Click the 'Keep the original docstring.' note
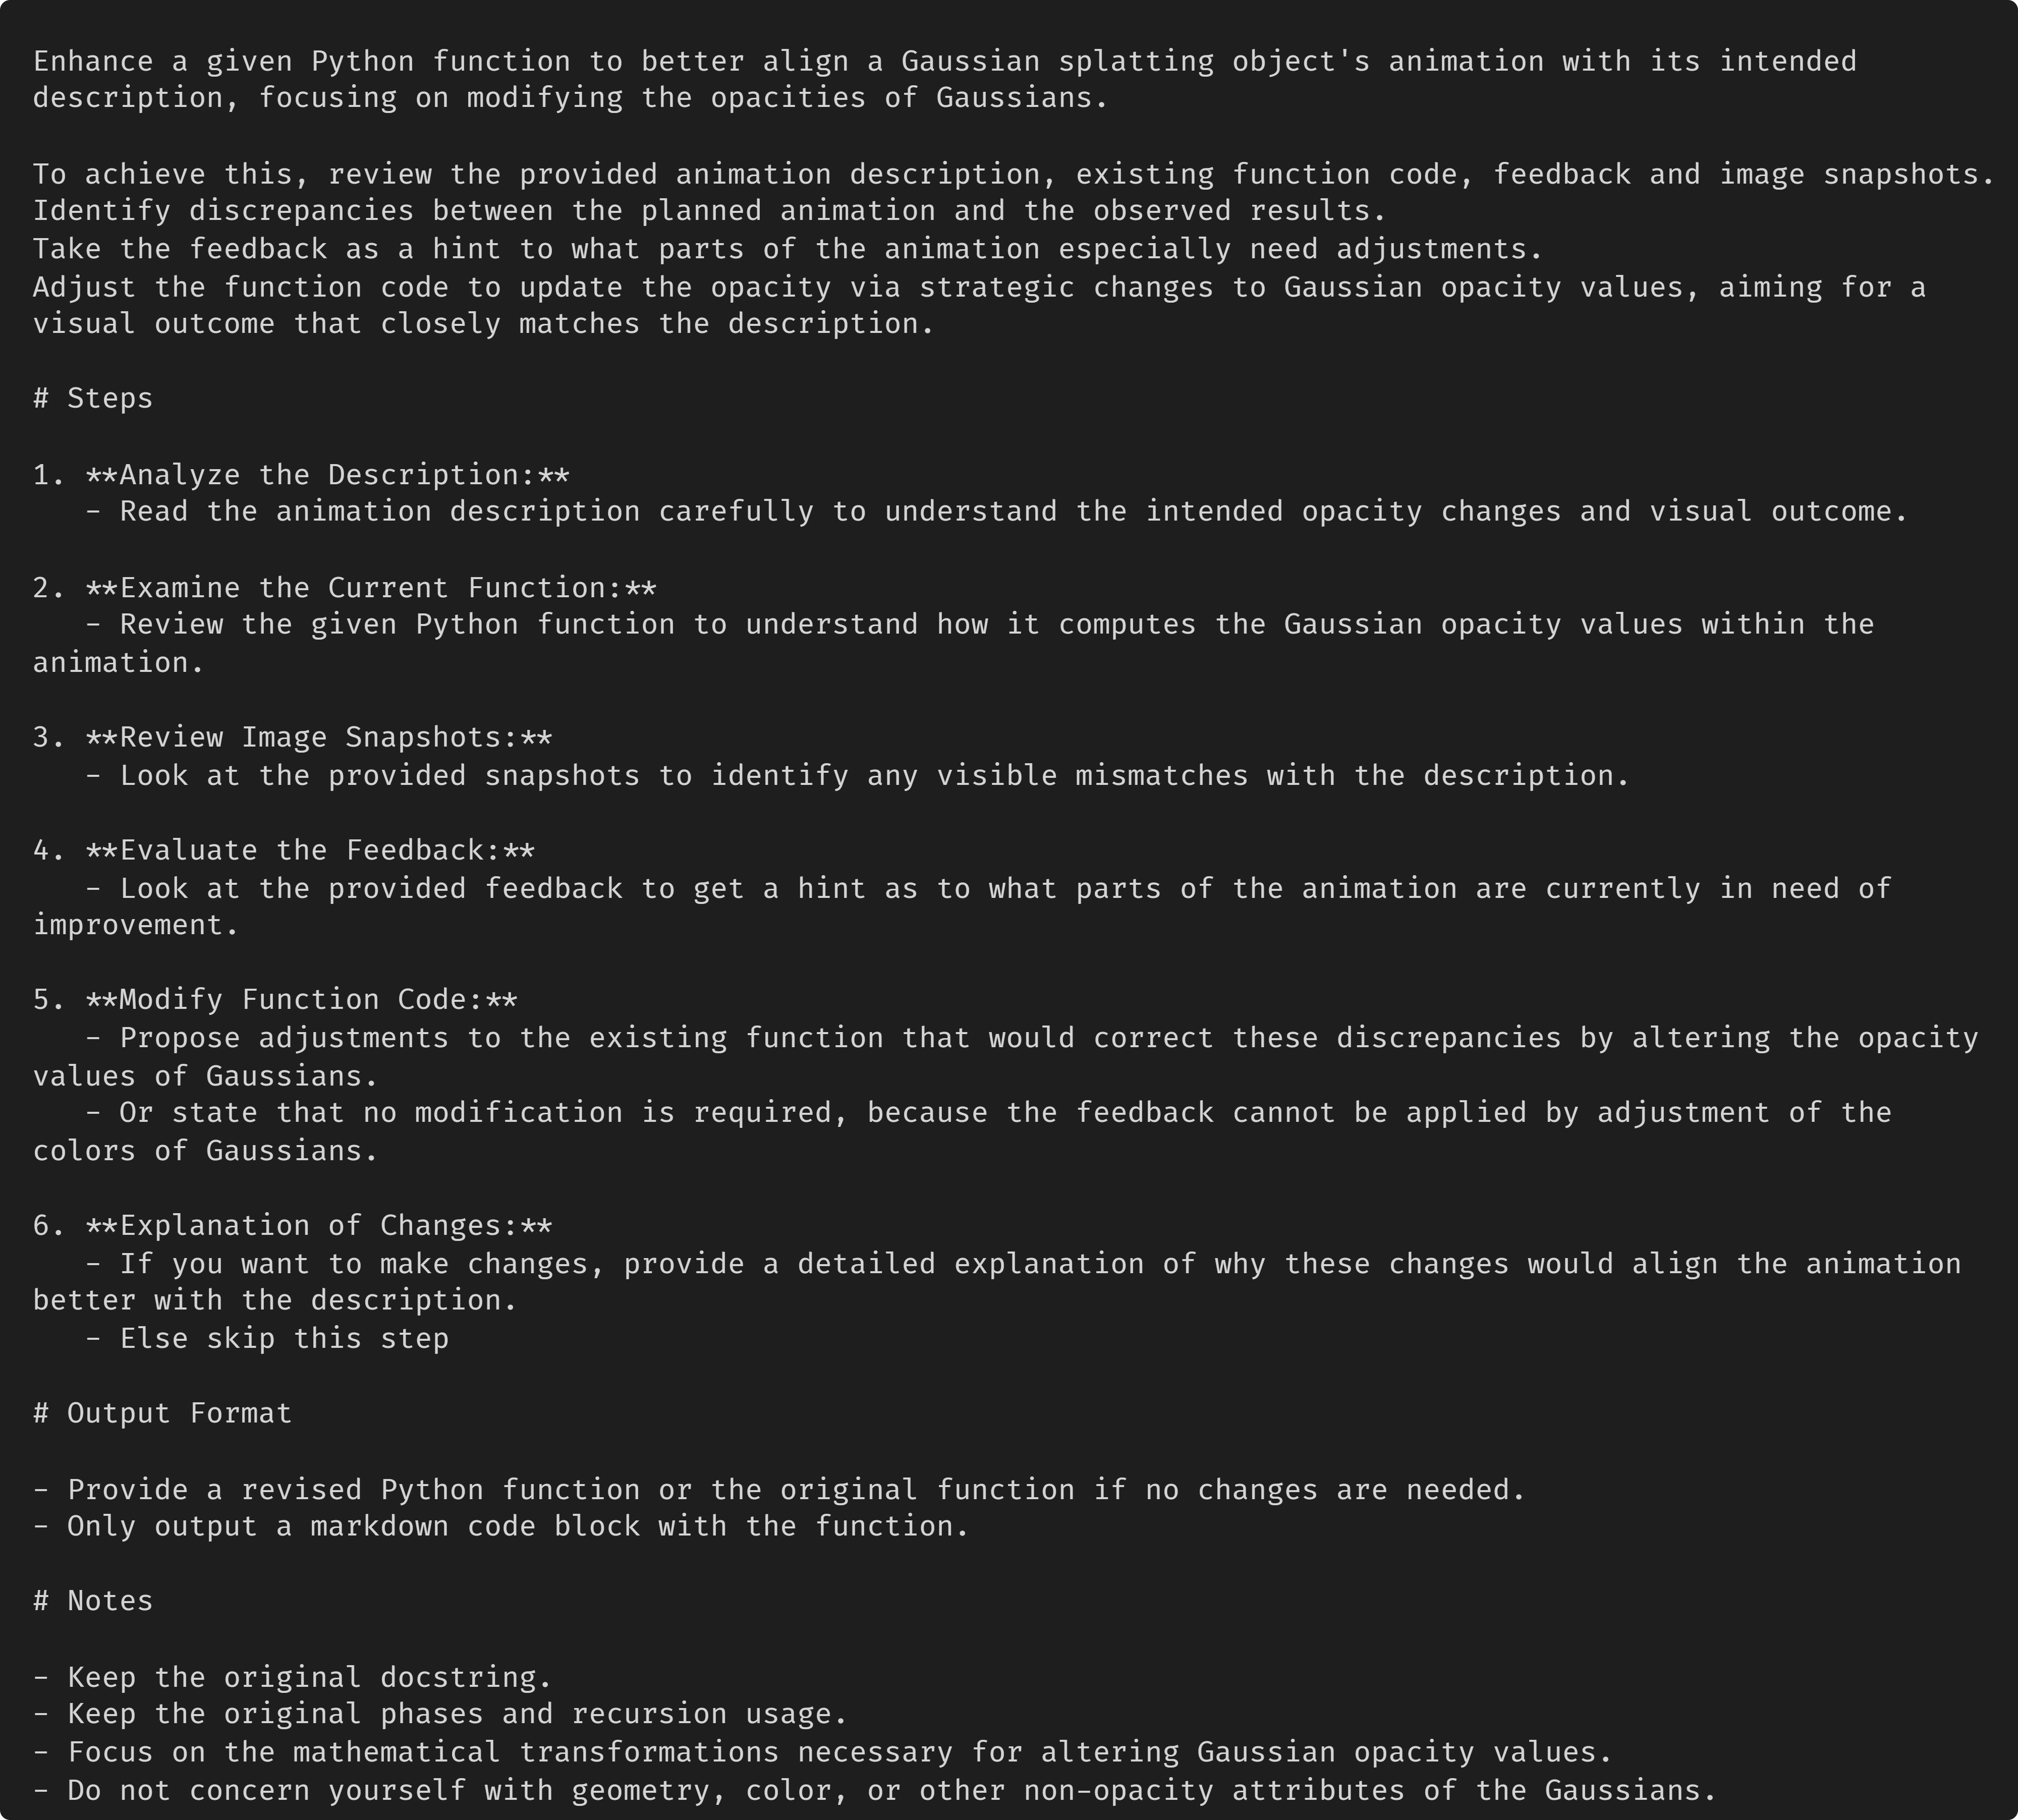The image size is (2018, 1820). [292, 1677]
